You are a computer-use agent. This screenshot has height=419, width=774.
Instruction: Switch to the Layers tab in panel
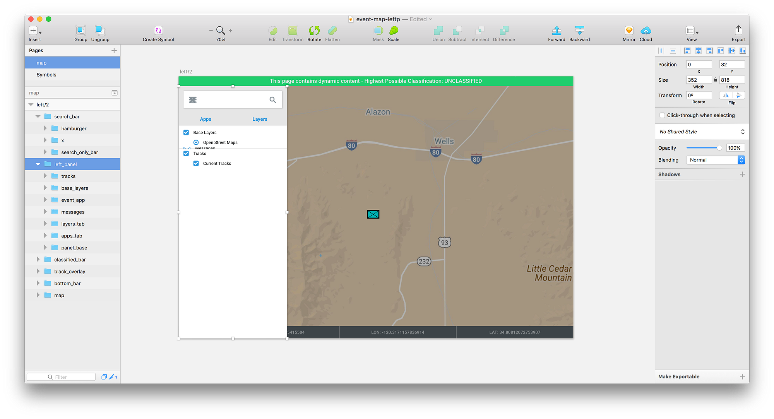coord(260,119)
